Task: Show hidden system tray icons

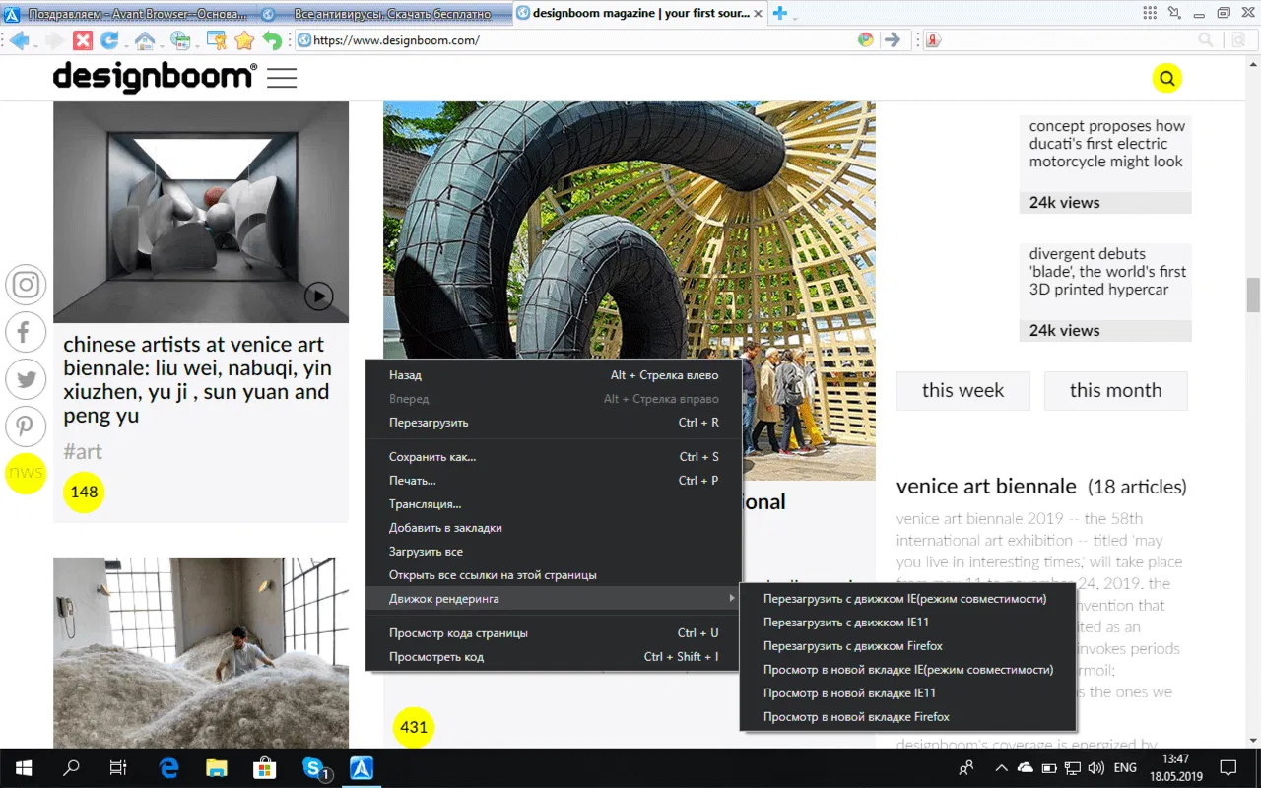Action: pyautogui.click(x=1001, y=768)
